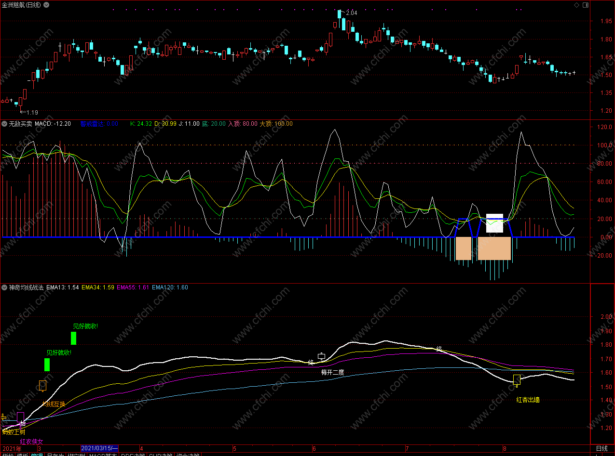Click the upper green 见好就收 signal bar

click(x=73, y=338)
